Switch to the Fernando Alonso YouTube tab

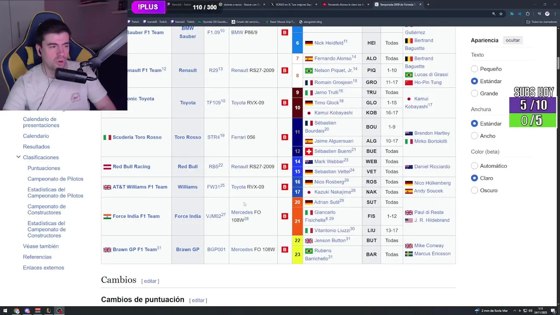(x=346, y=4)
